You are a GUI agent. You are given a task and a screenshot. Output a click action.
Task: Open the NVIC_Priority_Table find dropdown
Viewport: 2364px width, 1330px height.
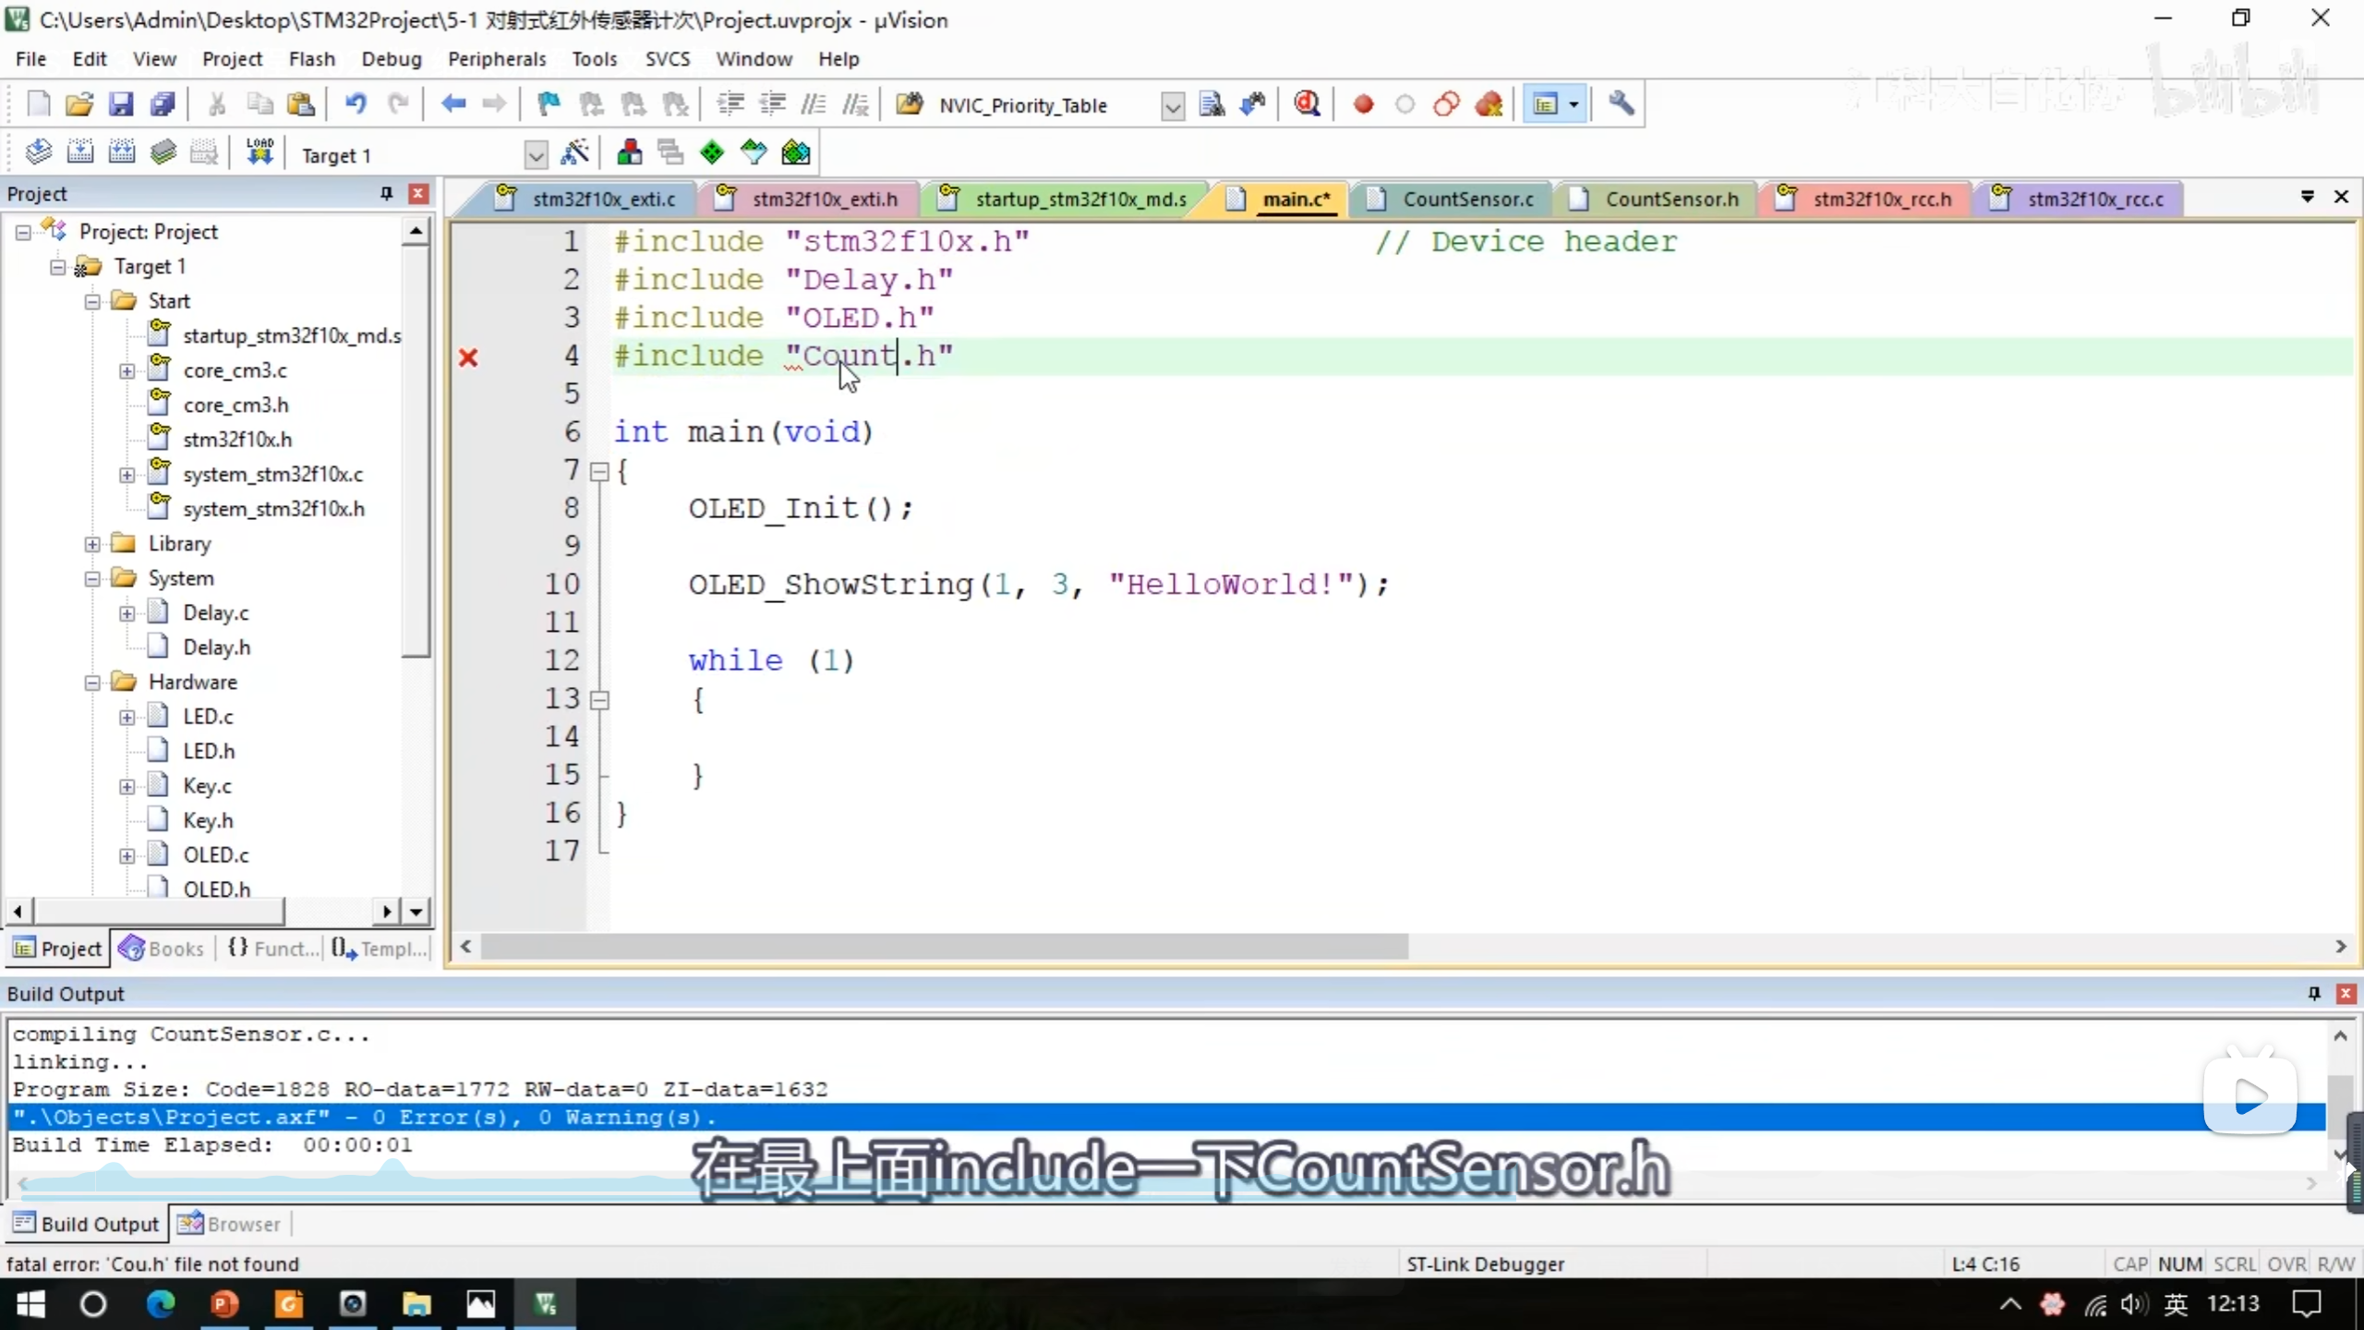1172,106
